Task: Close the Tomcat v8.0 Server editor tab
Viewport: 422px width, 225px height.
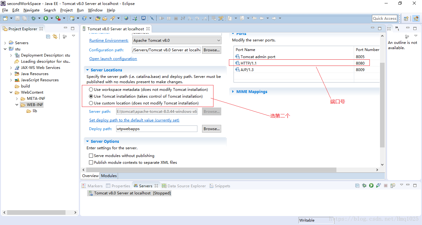Action: [x=148, y=29]
